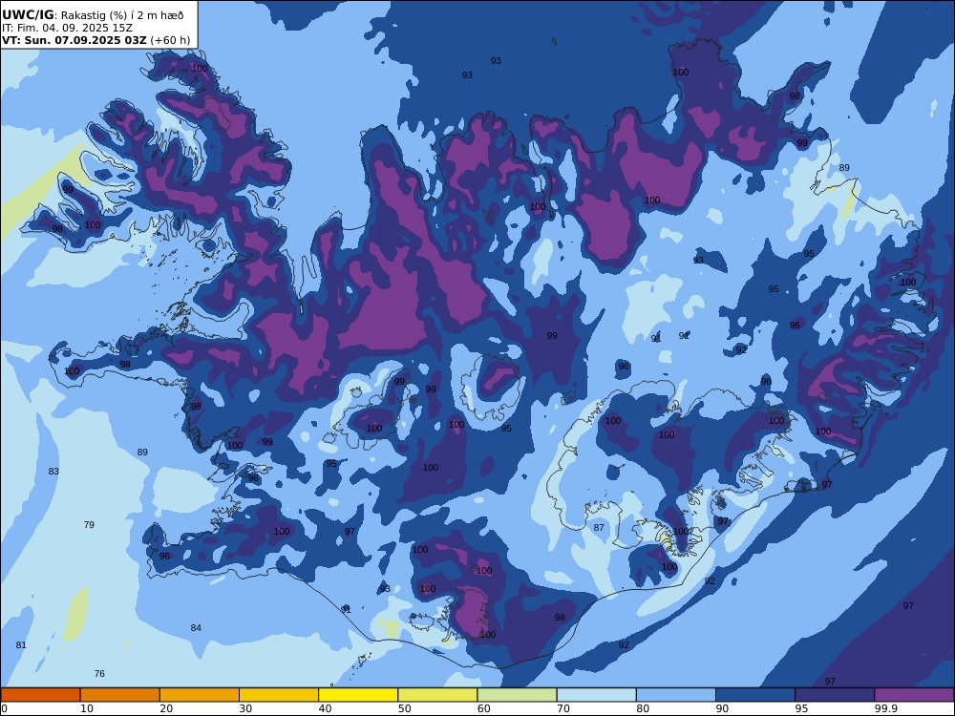
Task: Click the purple above-99.9 legend swatch
Action: point(915,695)
